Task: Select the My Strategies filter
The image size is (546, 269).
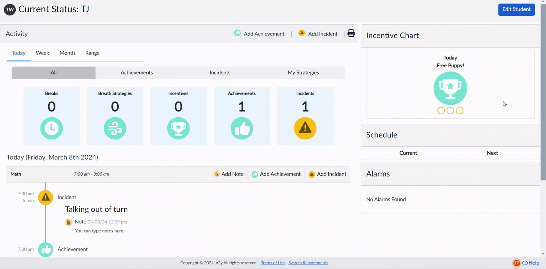Action: click(303, 73)
